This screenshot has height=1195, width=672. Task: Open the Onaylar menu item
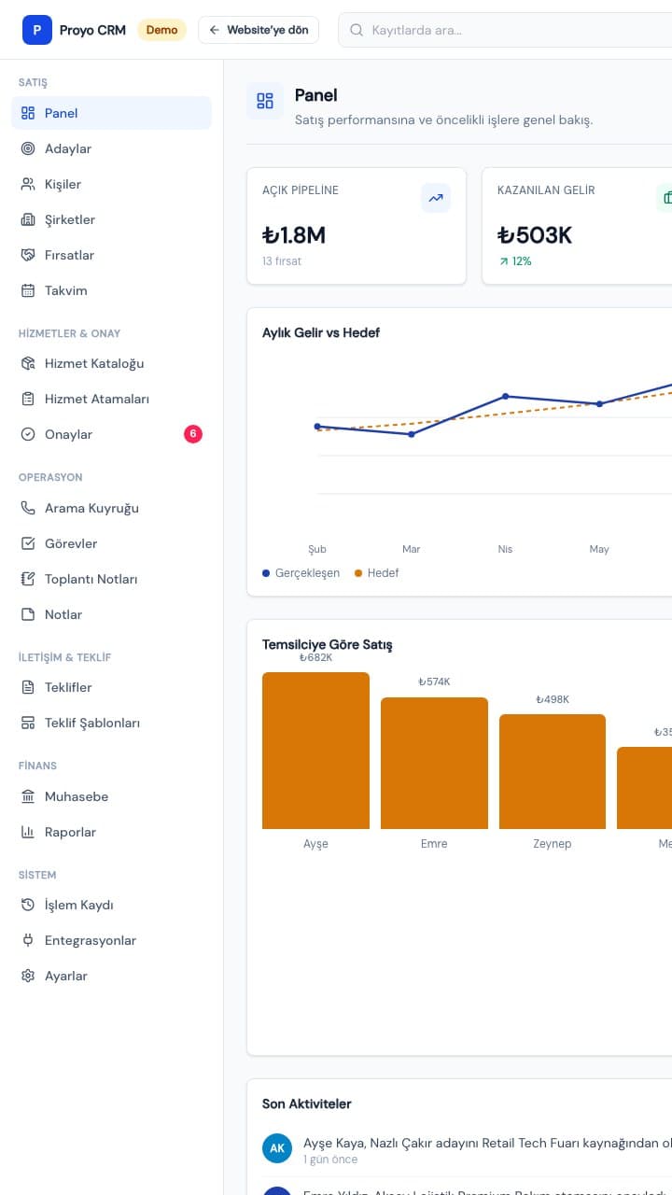coord(112,434)
